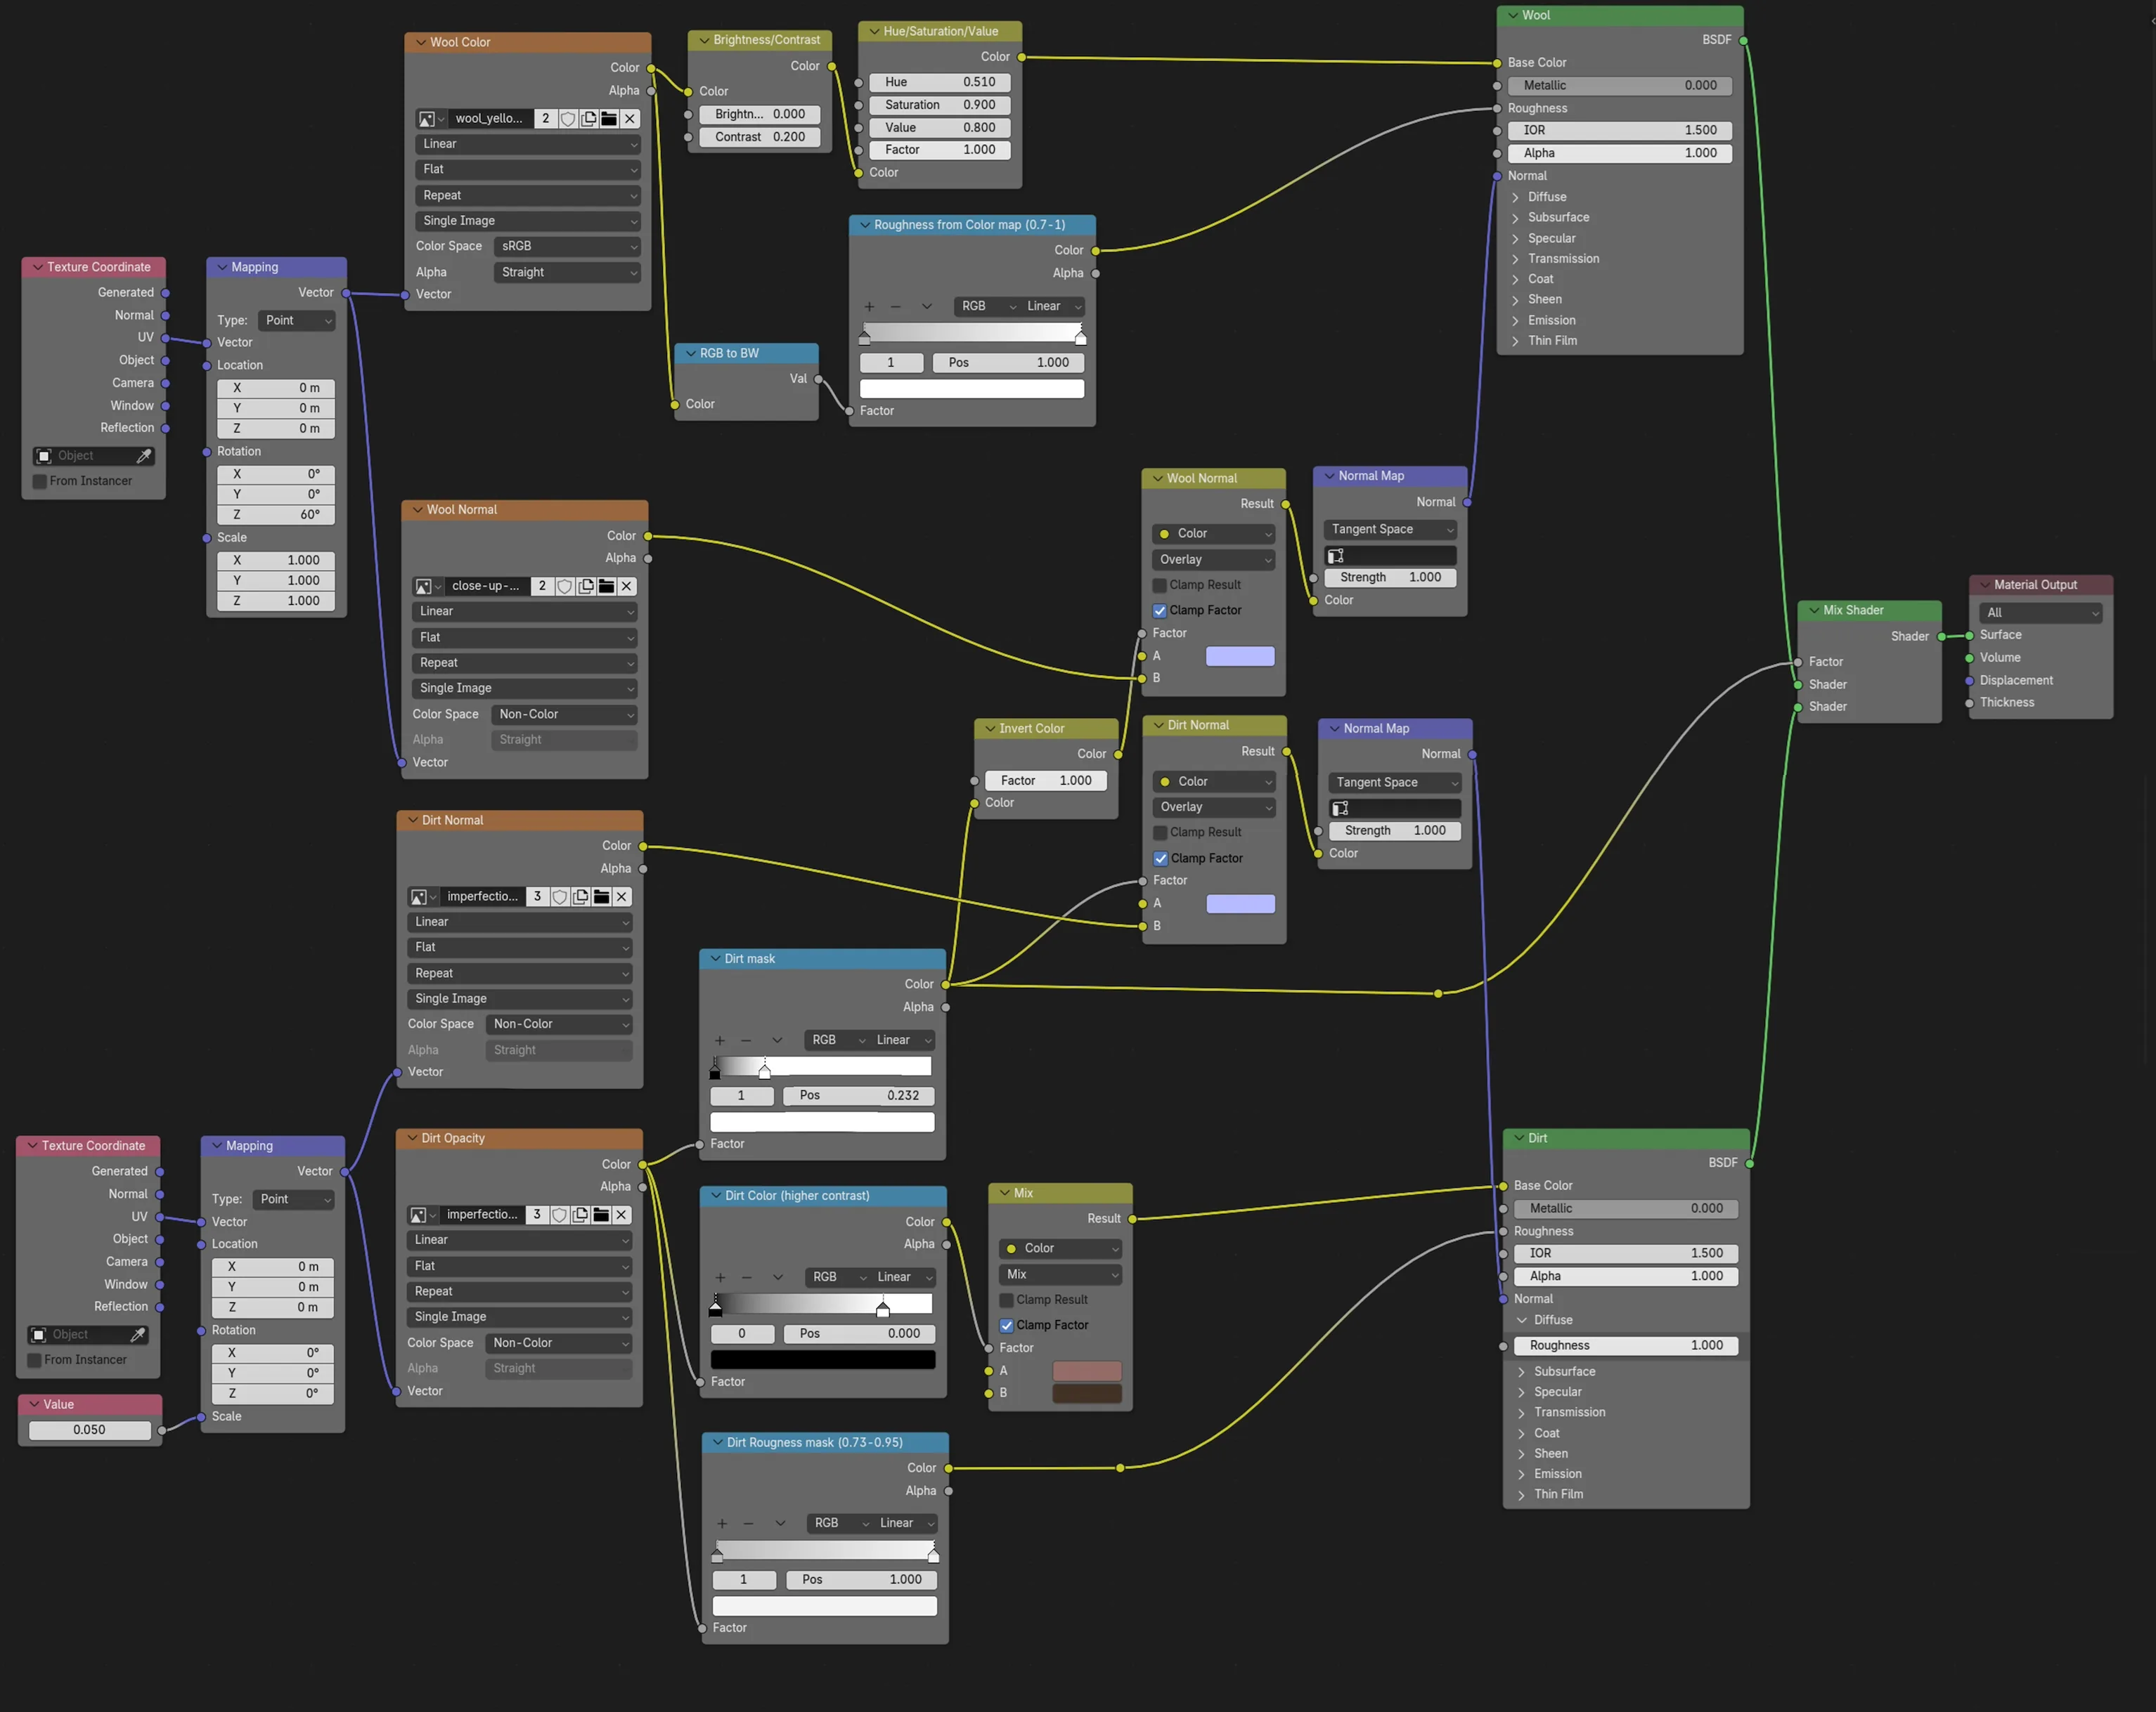Open Material Output target dropdown showing All

pos(2040,613)
